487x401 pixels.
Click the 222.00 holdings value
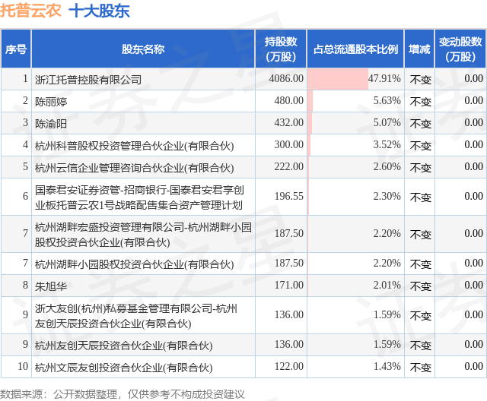[288, 166]
